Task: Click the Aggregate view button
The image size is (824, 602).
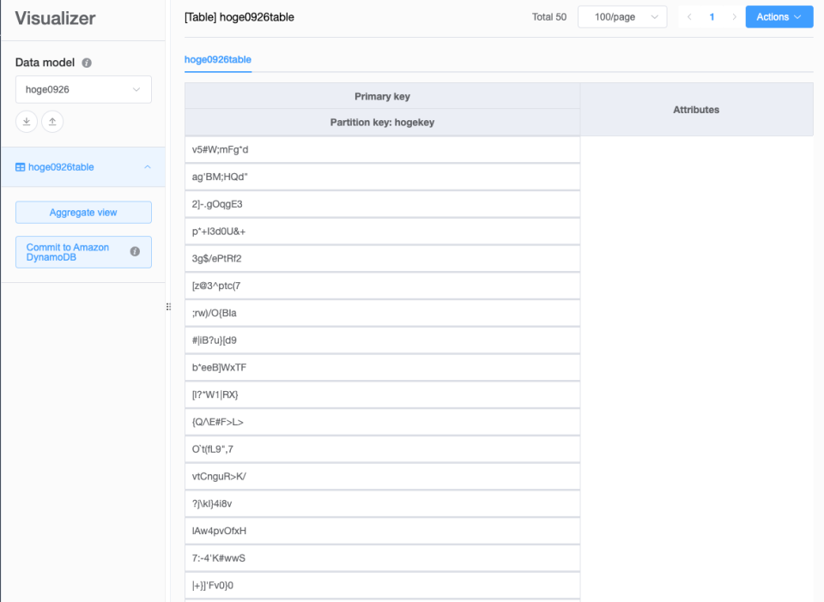Action: coord(83,213)
